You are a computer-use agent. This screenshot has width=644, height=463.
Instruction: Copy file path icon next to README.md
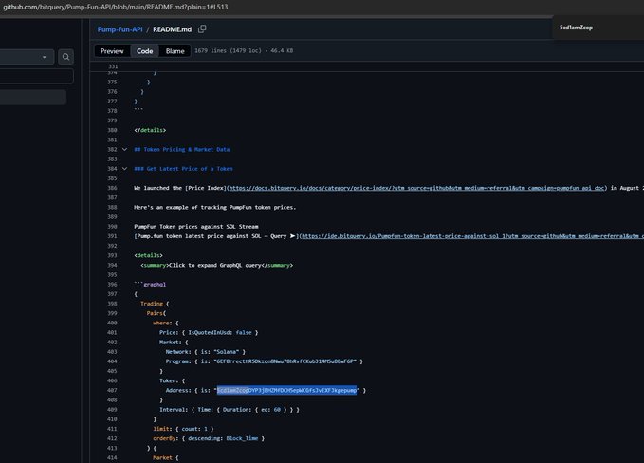(x=202, y=29)
